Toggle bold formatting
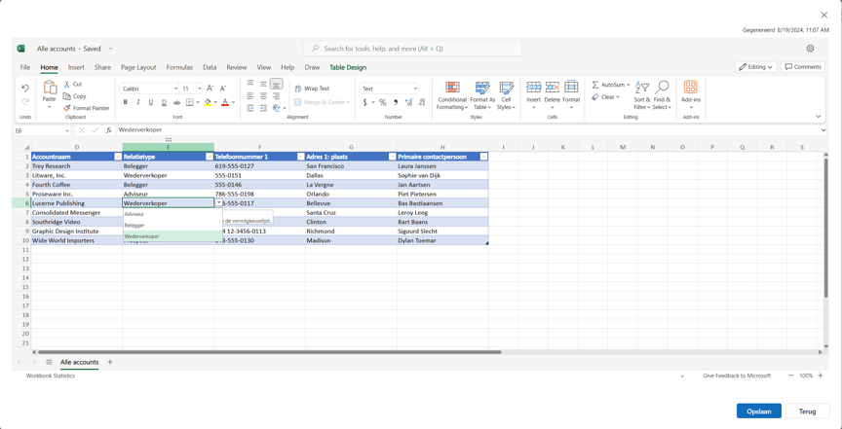Viewport: 842px width, 429px height. pos(125,102)
